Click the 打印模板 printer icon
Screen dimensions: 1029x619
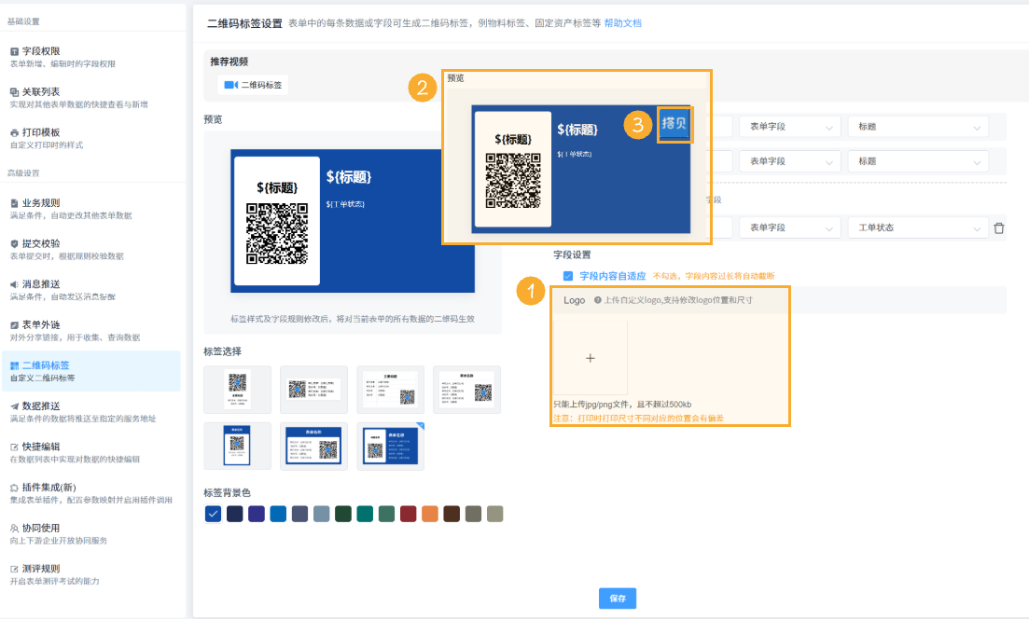pyautogui.click(x=14, y=132)
